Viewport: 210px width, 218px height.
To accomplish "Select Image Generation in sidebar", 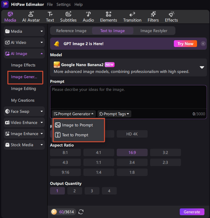I will click(24, 77).
